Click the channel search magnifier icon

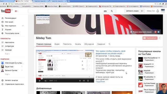[x=109, y=44]
